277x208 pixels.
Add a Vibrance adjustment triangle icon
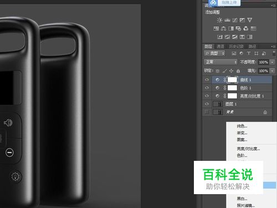[250, 20]
